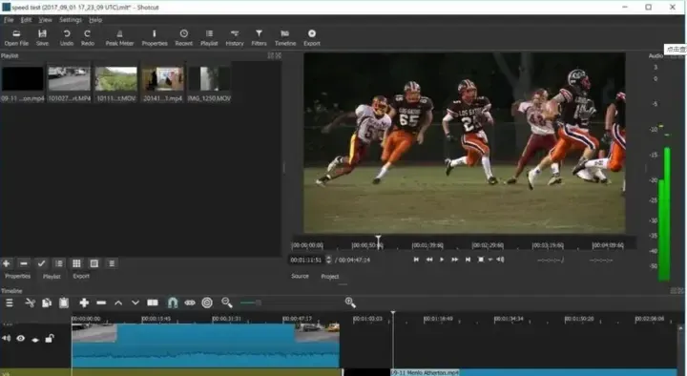Show the Timeline panel from the top toolbar
This screenshot has width=687, height=376.
tap(285, 38)
